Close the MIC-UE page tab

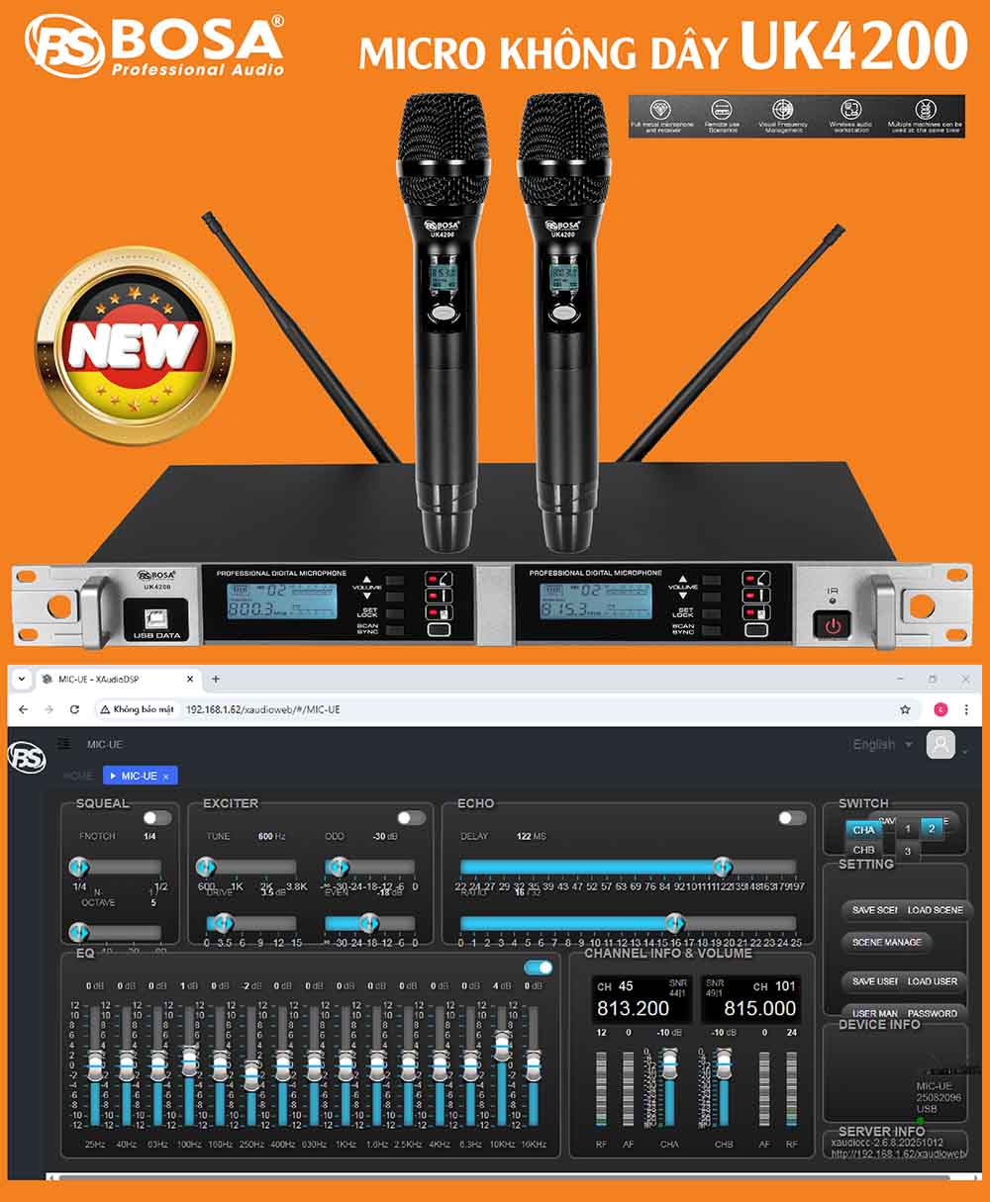point(165,777)
